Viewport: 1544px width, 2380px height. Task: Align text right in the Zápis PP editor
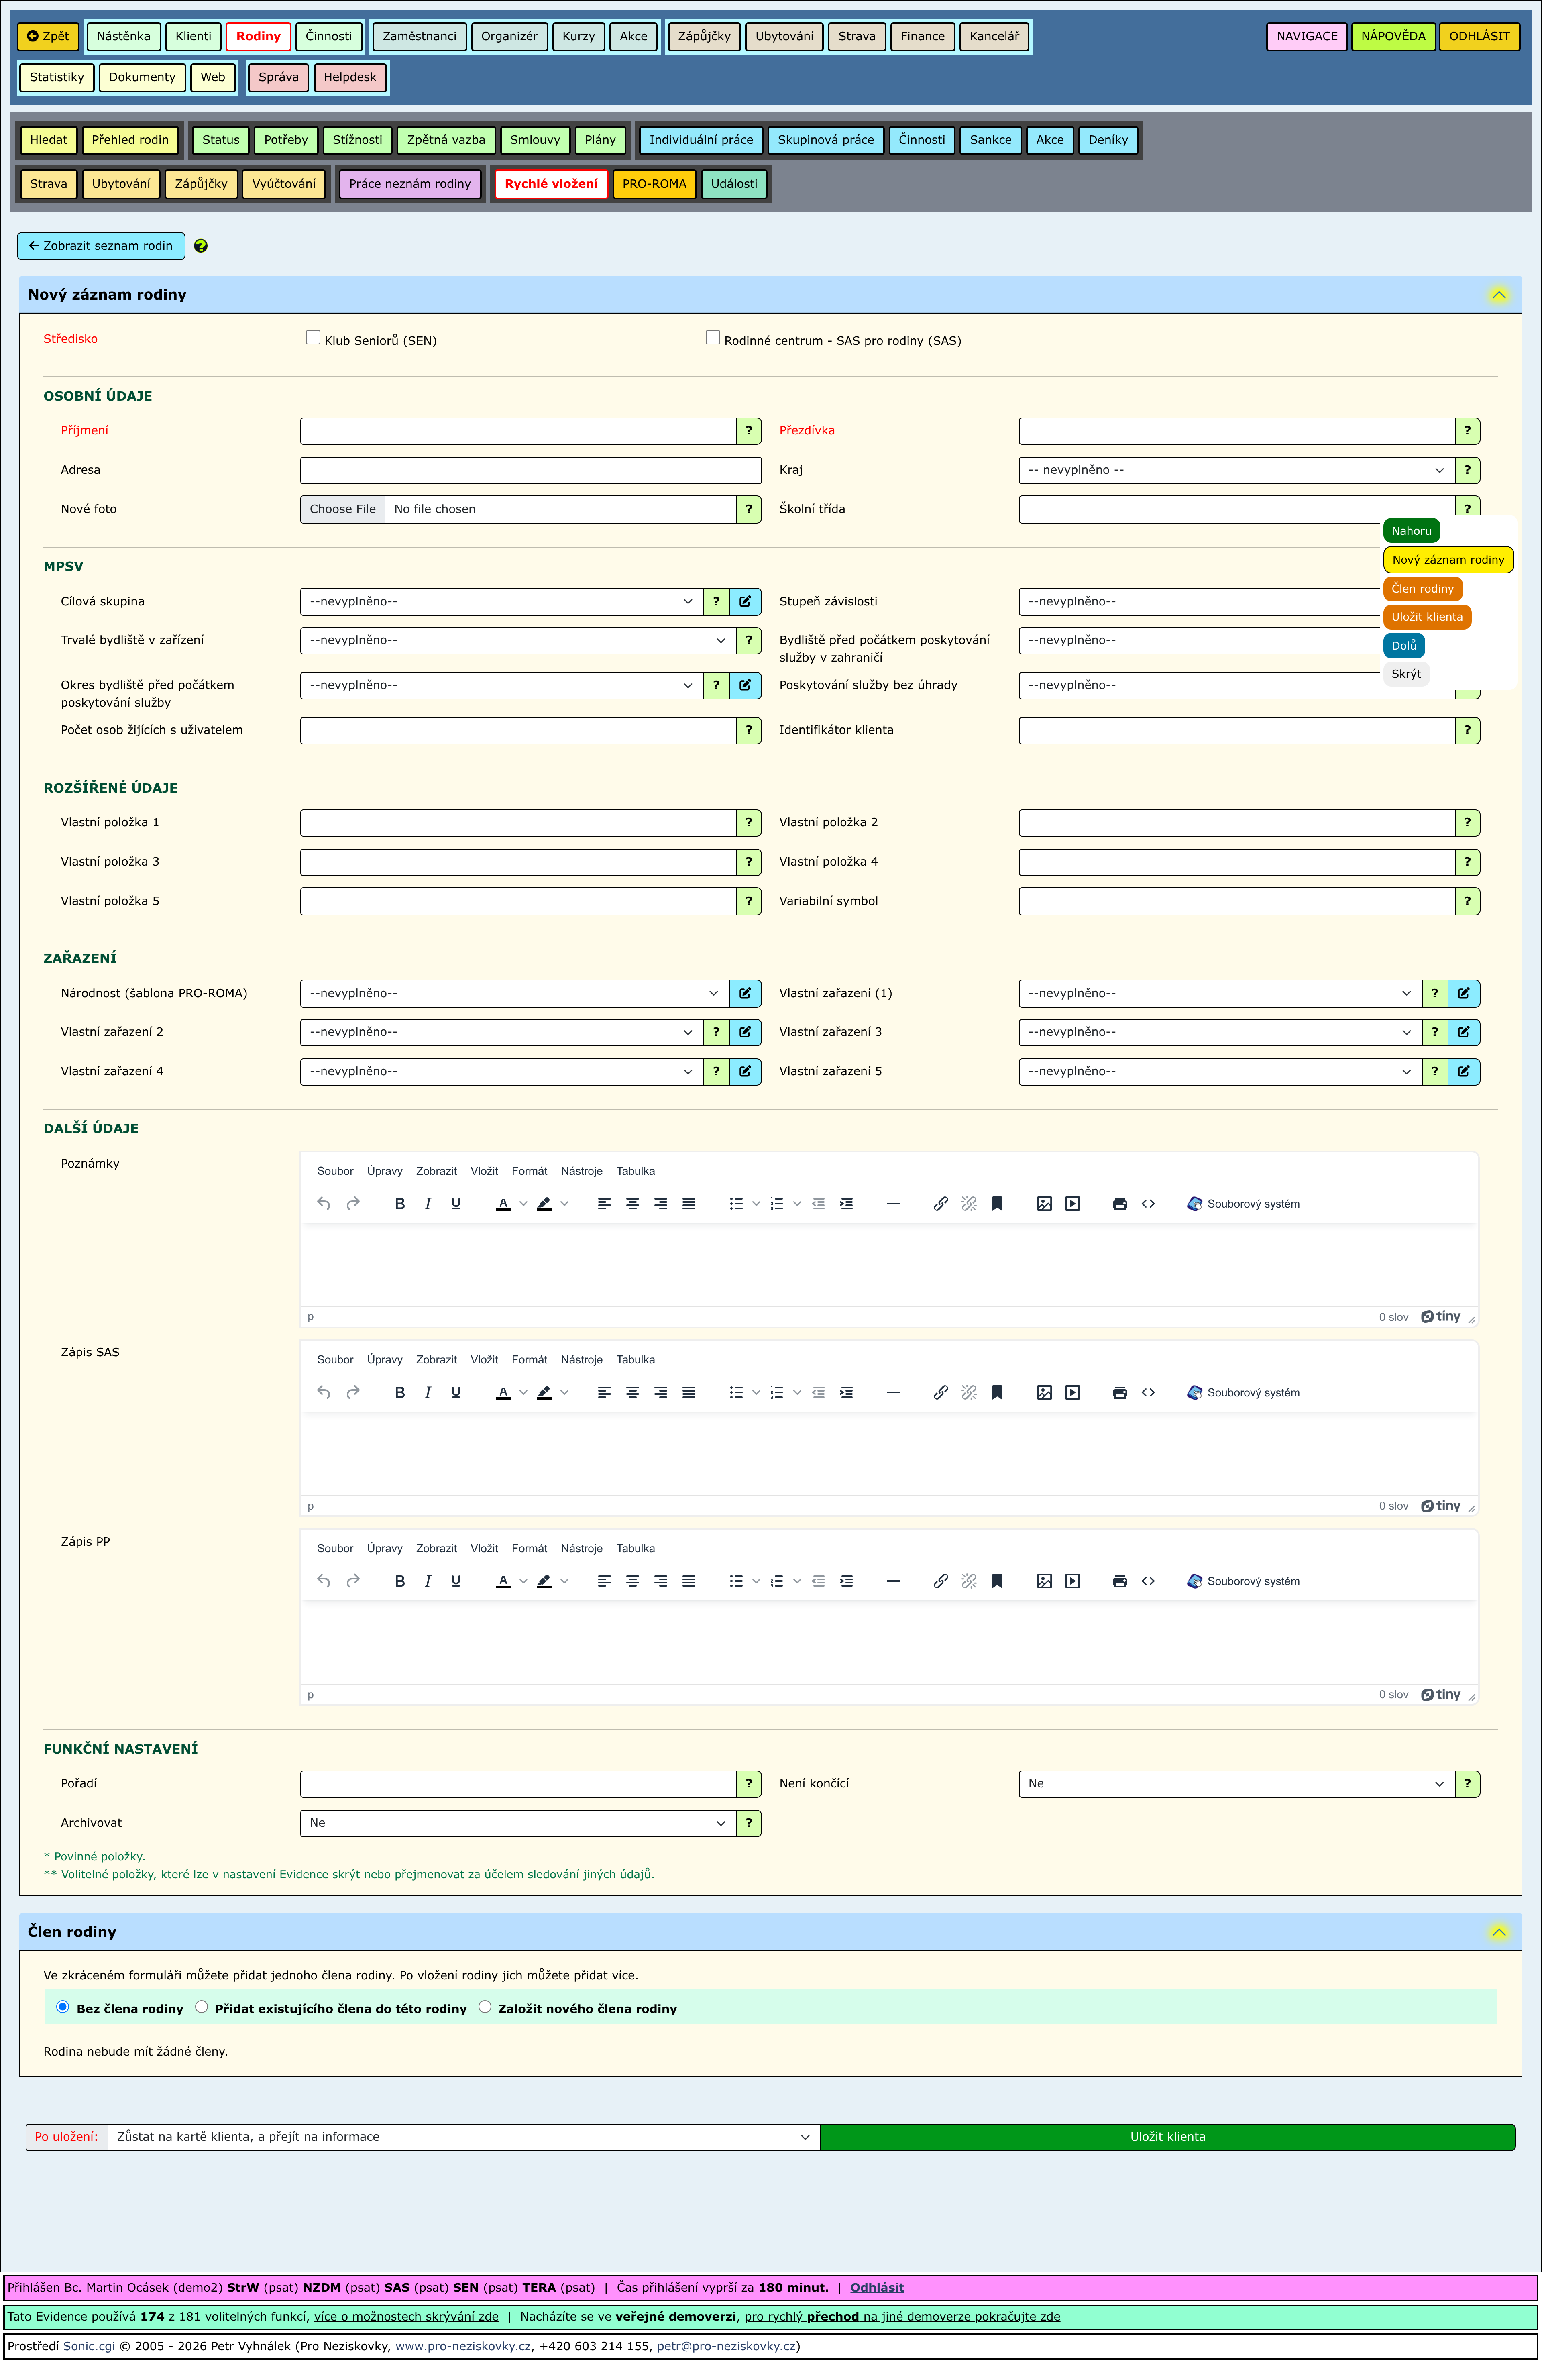661,1581
